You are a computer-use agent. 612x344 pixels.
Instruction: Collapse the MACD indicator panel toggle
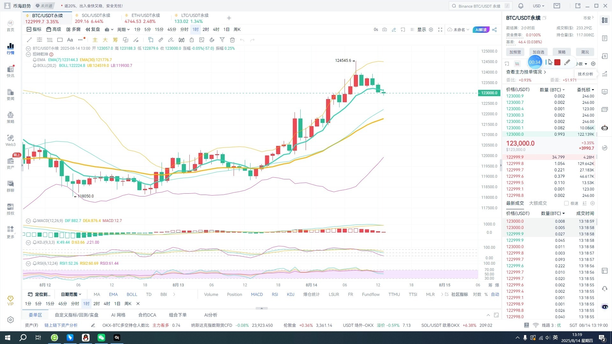28,221
